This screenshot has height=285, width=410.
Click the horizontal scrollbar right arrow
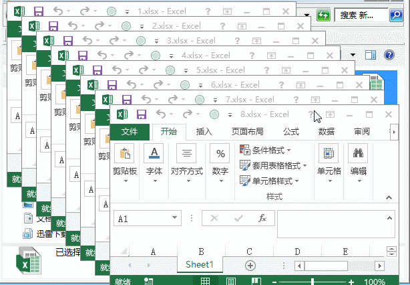tap(380, 266)
